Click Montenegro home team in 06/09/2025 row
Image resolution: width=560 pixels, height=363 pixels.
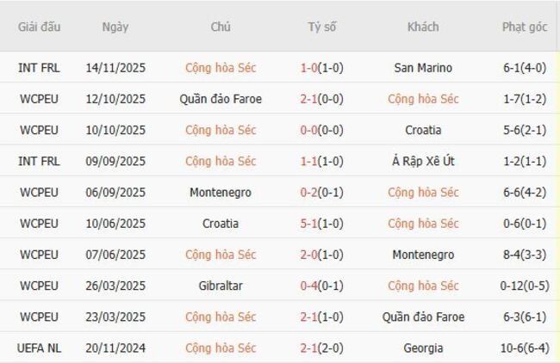(221, 193)
